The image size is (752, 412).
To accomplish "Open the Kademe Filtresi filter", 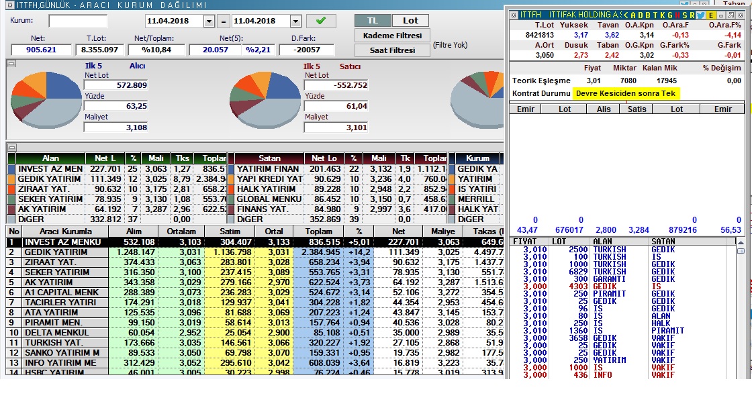I will tap(392, 36).
